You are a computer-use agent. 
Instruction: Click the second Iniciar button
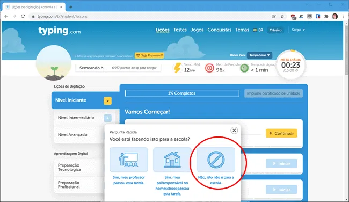[281, 190]
